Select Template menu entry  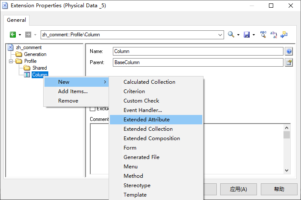(x=156, y=195)
